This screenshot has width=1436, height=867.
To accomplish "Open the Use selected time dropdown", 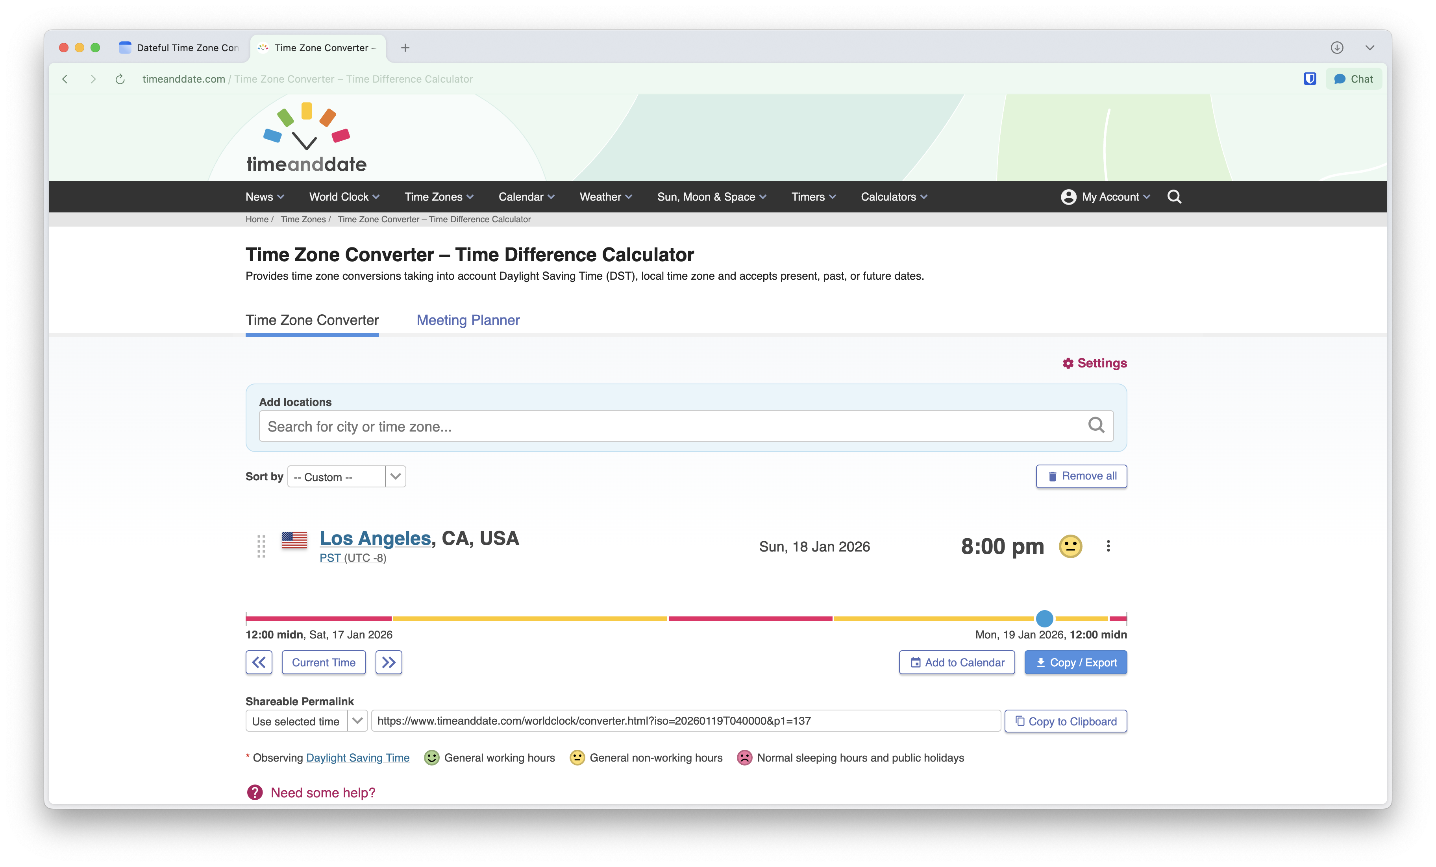I will click(x=306, y=721).
